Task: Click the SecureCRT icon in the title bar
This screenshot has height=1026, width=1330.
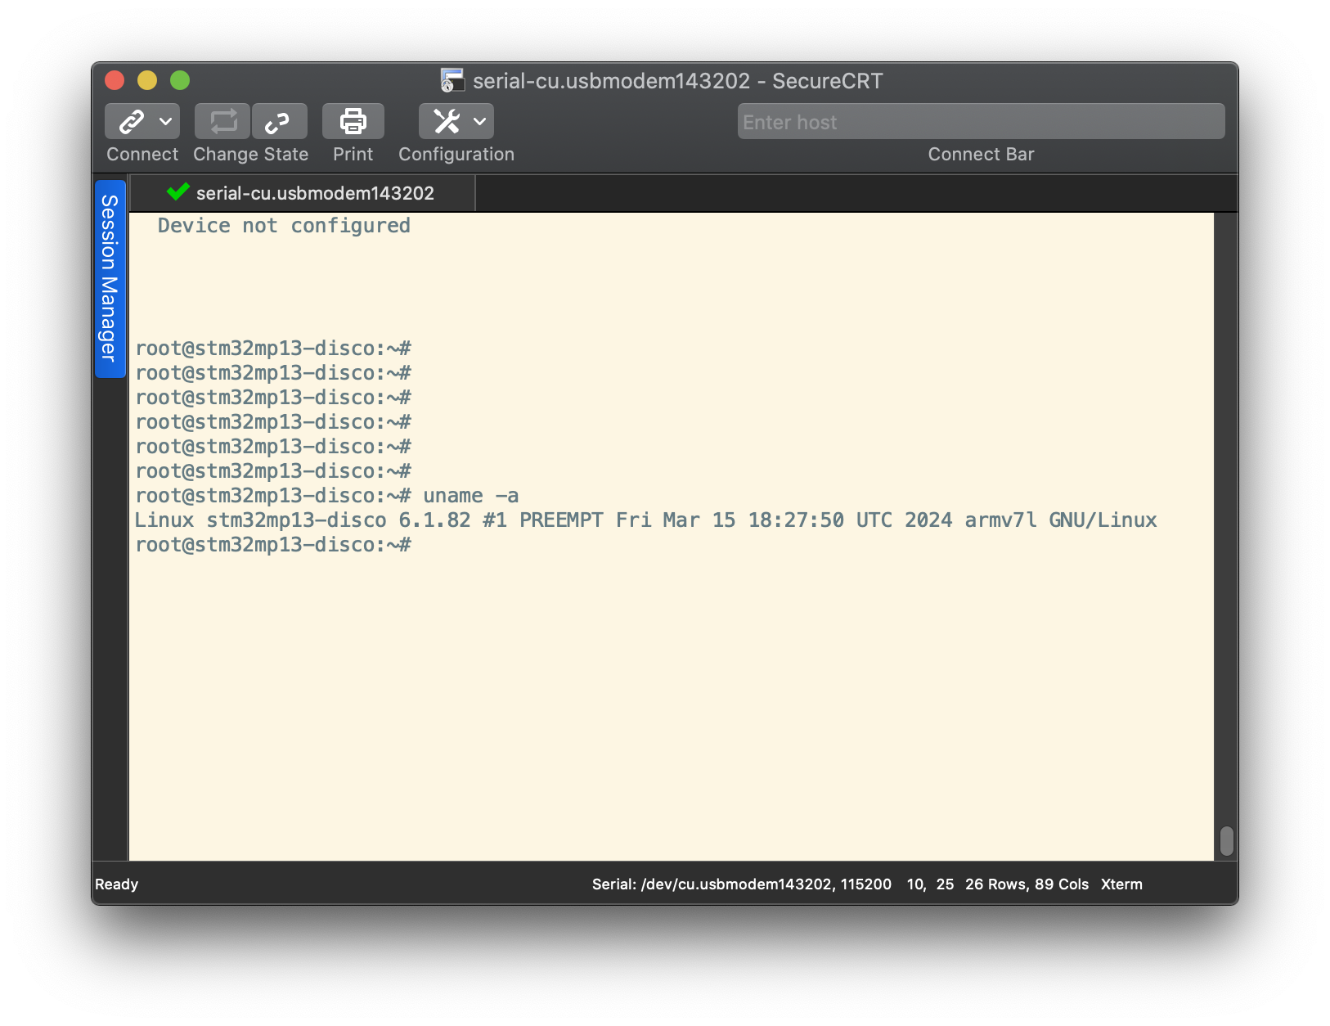Action: 451,80
